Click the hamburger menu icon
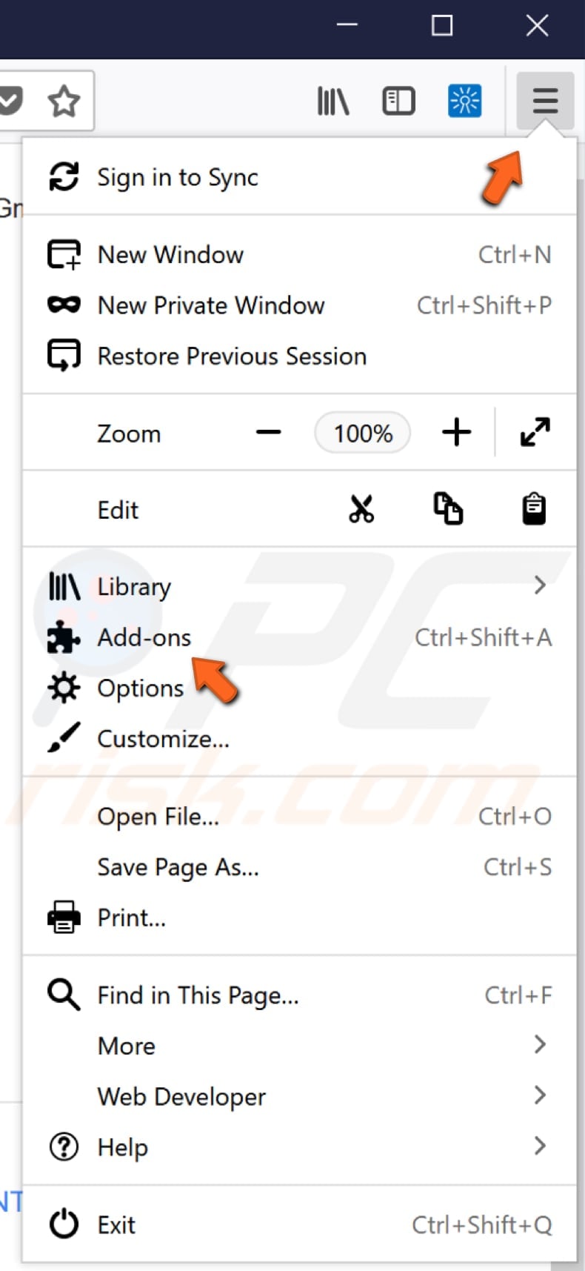 [544, 101]
